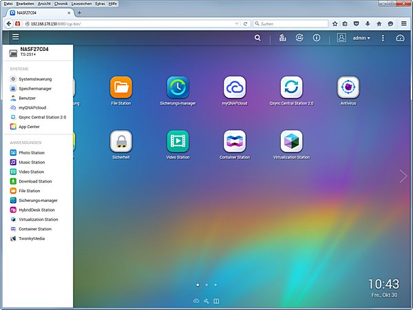Launch Video Station desktop icon

[178, 141]
